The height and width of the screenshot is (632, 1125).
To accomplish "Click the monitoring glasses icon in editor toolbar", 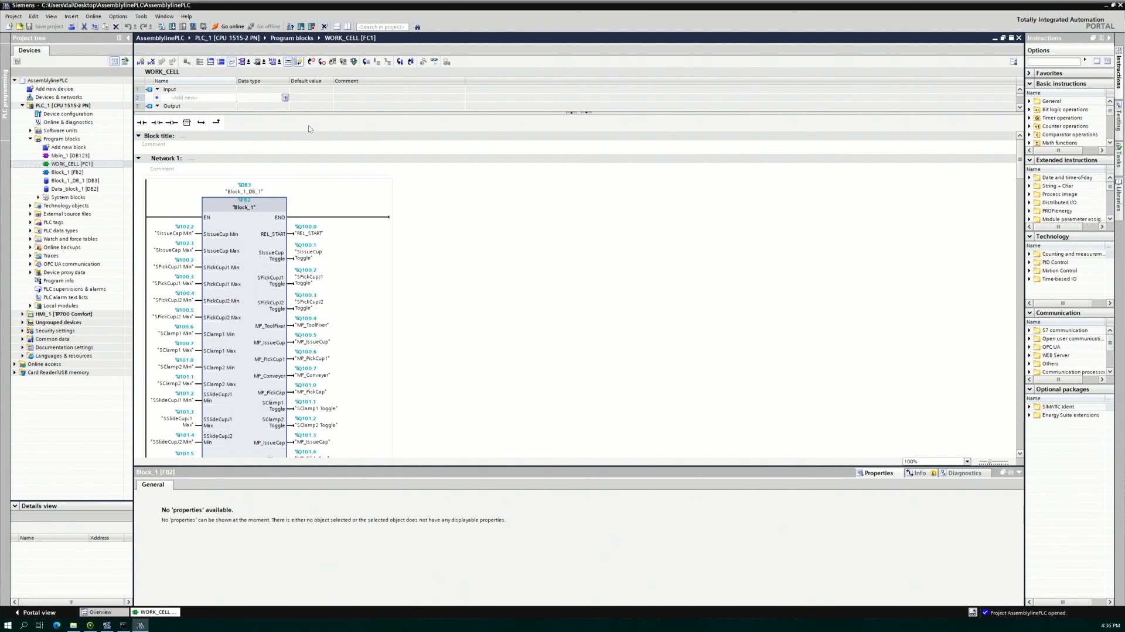I will 434,61.
